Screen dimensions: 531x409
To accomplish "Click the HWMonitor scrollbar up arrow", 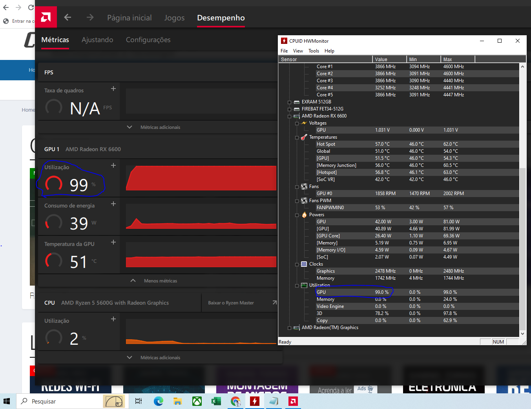I will (522, 67).
